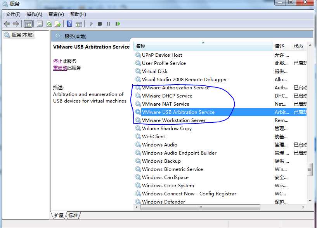Minimize the 服务 window
Screen dimensions: 317x228
click(x=280, y=2)
